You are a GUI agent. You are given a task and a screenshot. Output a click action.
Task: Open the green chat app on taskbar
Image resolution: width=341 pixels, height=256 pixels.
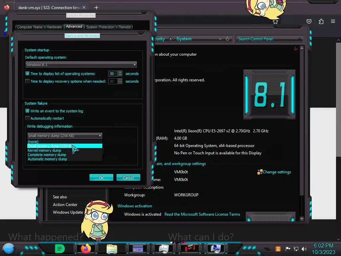click(60, 249)
